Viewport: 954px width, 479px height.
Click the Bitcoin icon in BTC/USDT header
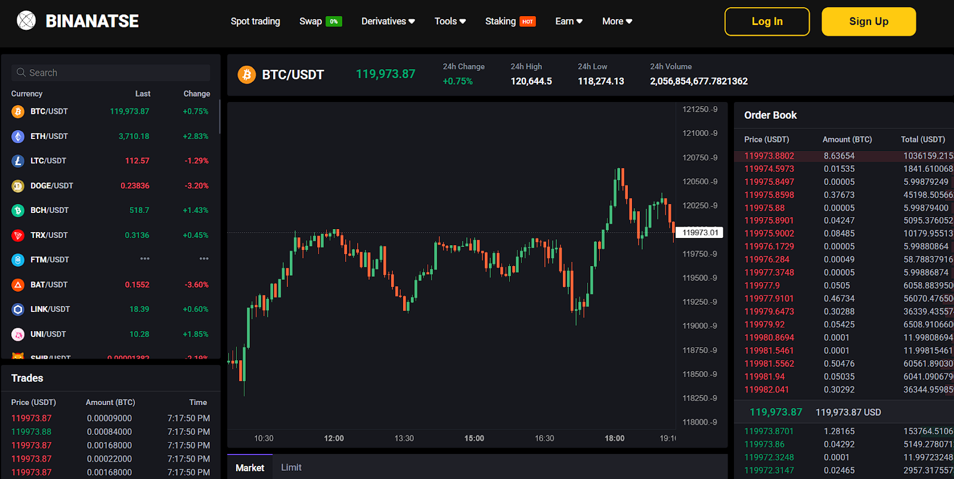pyautogui.click(x=246, y=75)
